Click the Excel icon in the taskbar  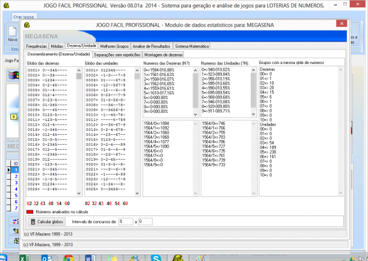(25, 256)
